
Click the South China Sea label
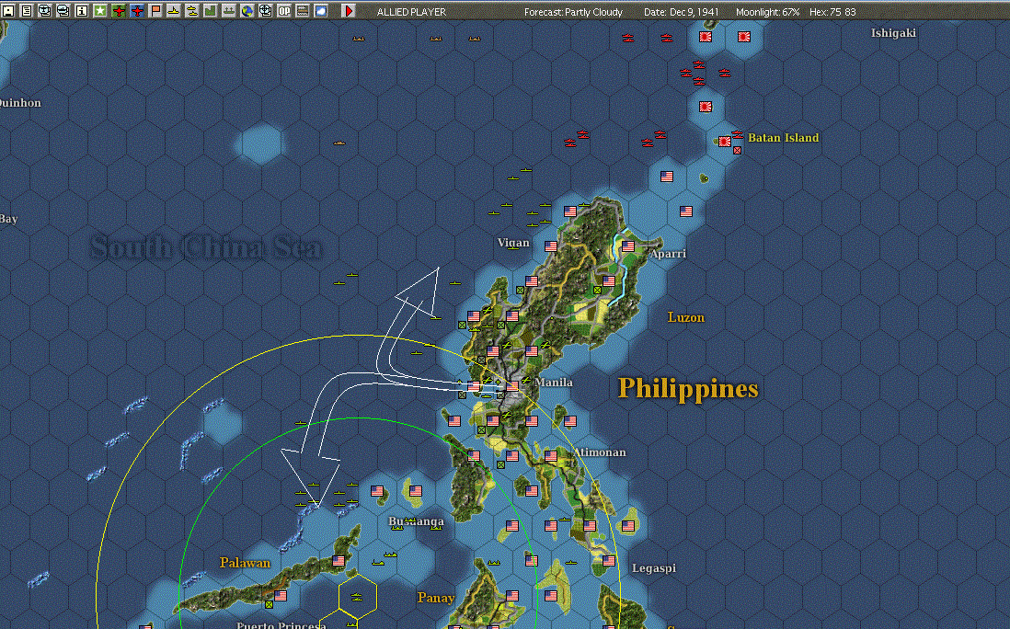click(206, 248)
